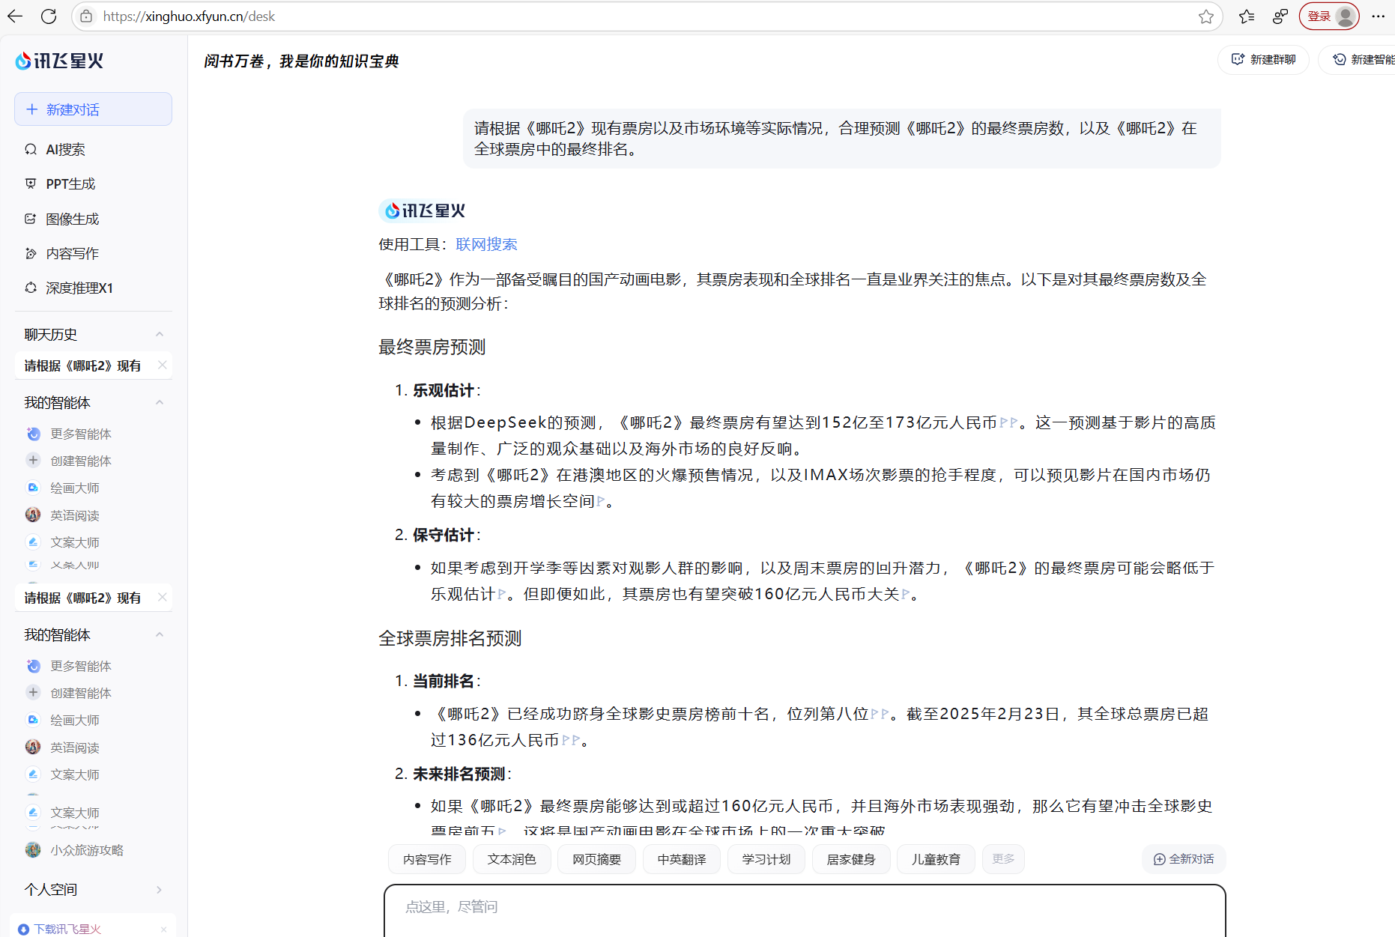Collapse the 聊天历史 section

tap(160, 334)
